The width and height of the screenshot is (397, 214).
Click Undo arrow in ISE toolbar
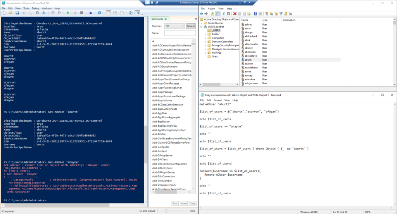[x=53, y=13]
